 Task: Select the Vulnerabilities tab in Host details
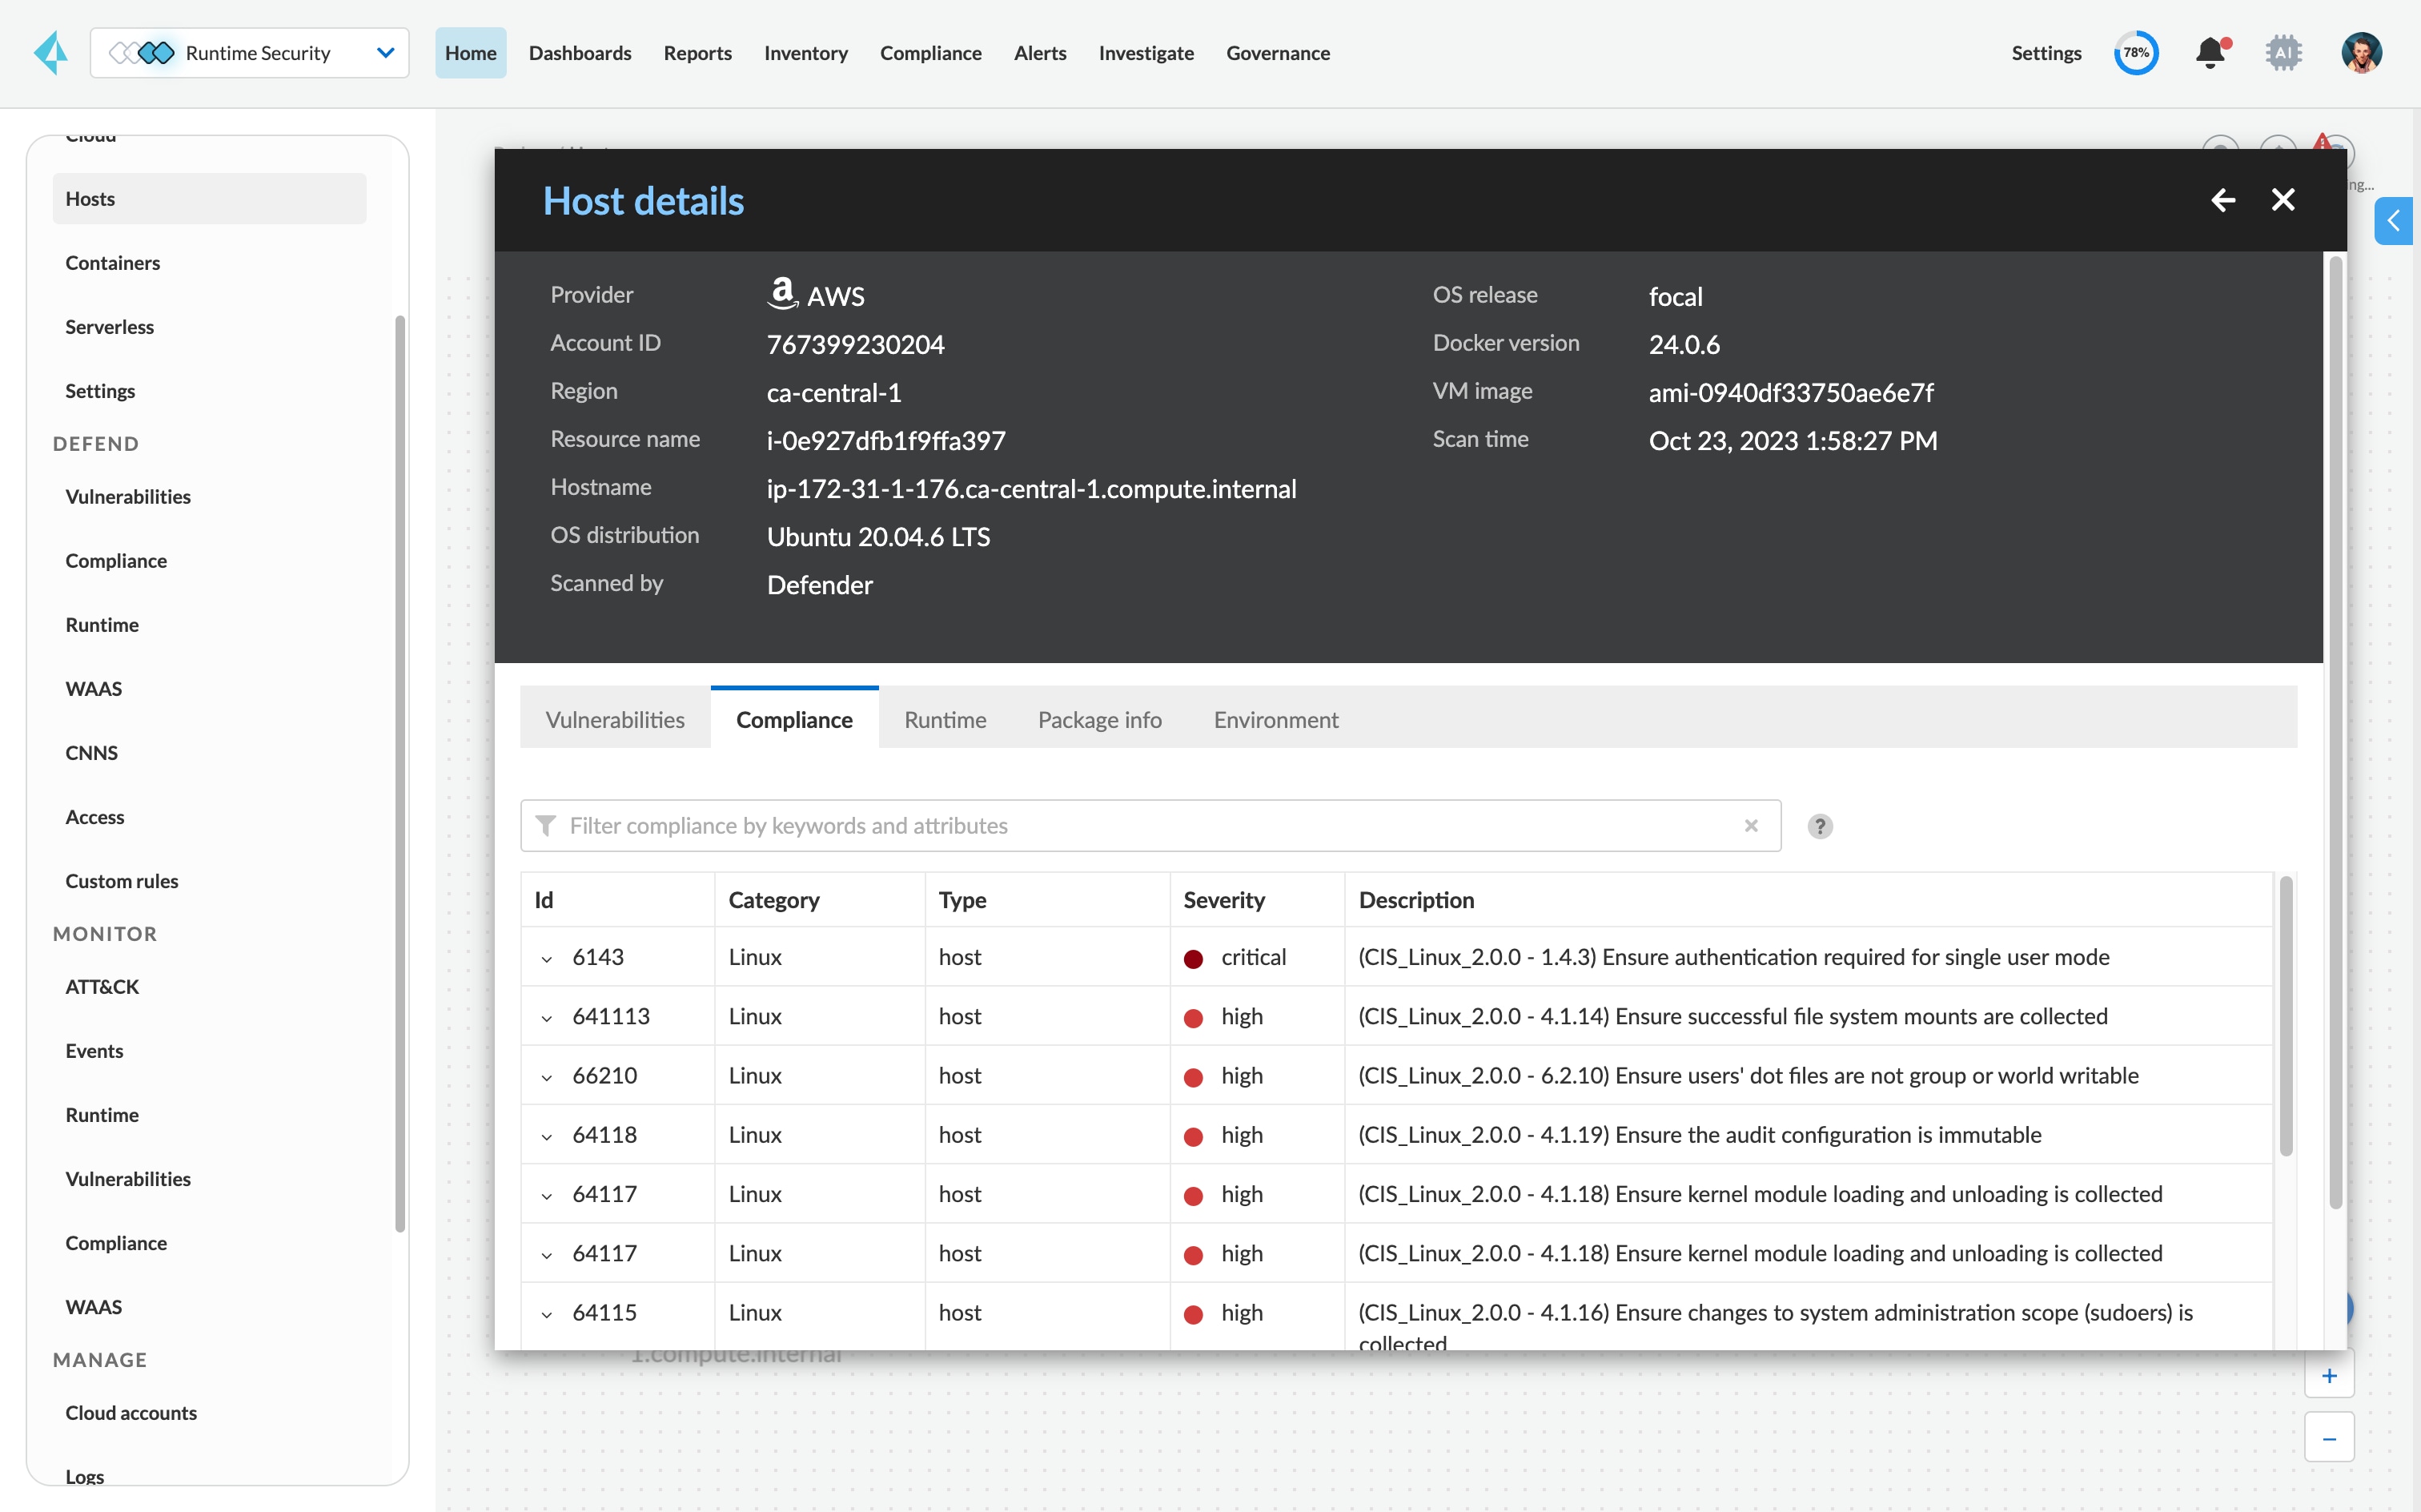point(614,719)
